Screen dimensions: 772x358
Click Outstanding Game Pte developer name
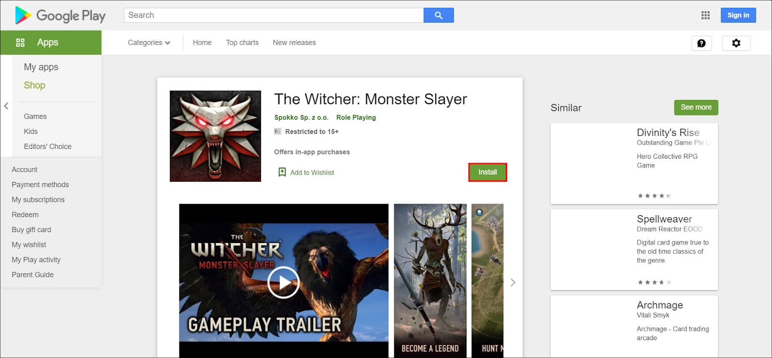point(674,143)
